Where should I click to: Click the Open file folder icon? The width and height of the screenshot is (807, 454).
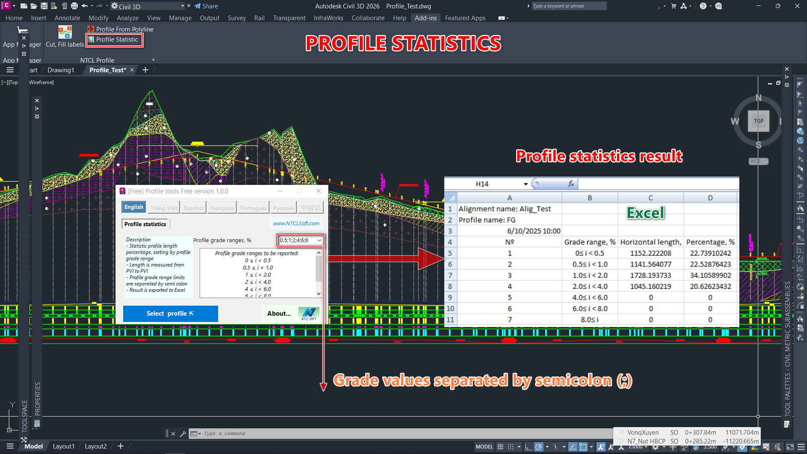click(x=34, y=6)
